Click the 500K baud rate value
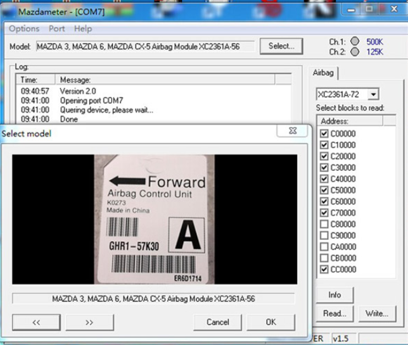 click(x=374, y=42)
